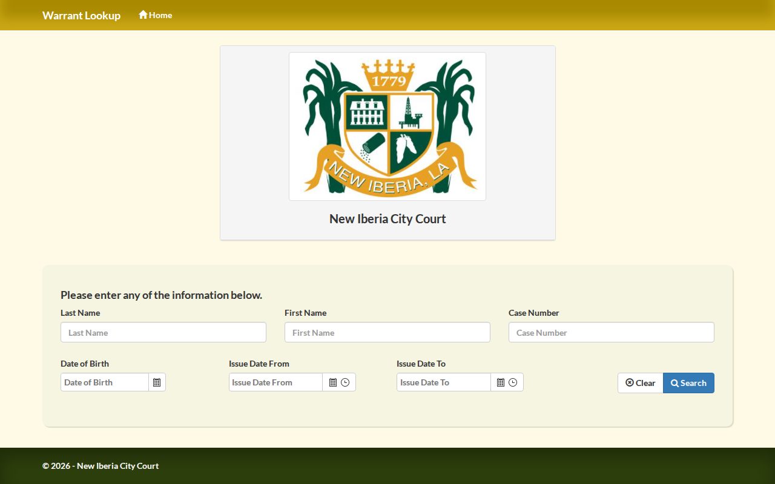Open the Issue Date From clock icon
Image resolution: width=775 pixels, height=484 pixels.
(345, 382)
